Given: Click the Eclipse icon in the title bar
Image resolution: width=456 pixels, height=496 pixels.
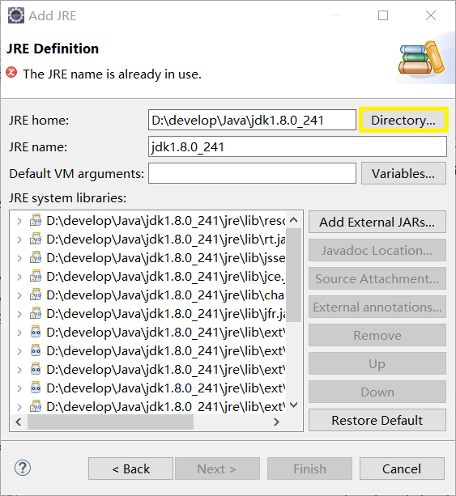Looking at the screenshot, I should coord(16,15).
